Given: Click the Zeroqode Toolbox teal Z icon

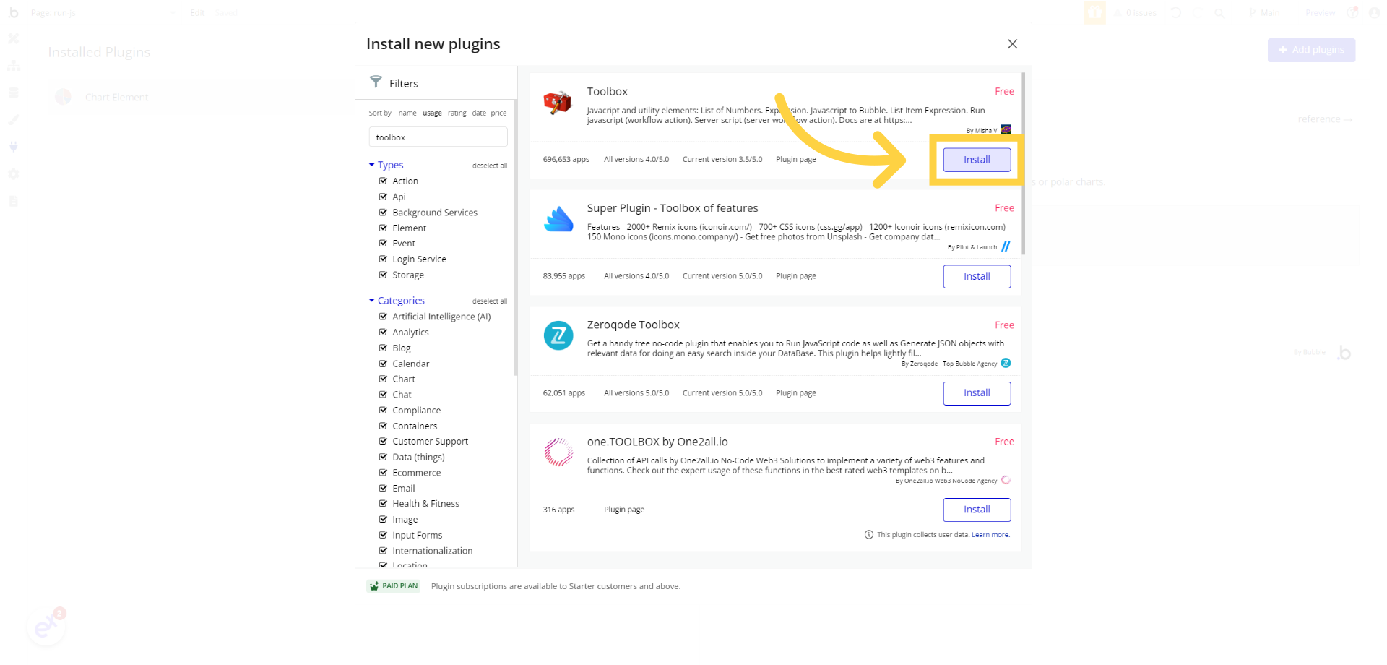Looking at the screenshot, I should coord(558,335).
